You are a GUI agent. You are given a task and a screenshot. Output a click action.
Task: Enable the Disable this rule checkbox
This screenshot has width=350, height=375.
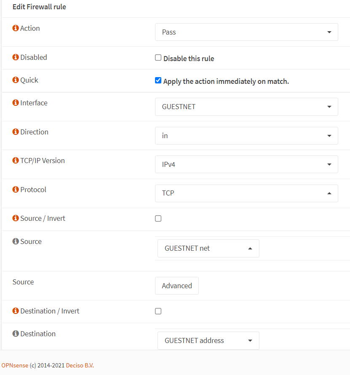click(x=158, y=58)
